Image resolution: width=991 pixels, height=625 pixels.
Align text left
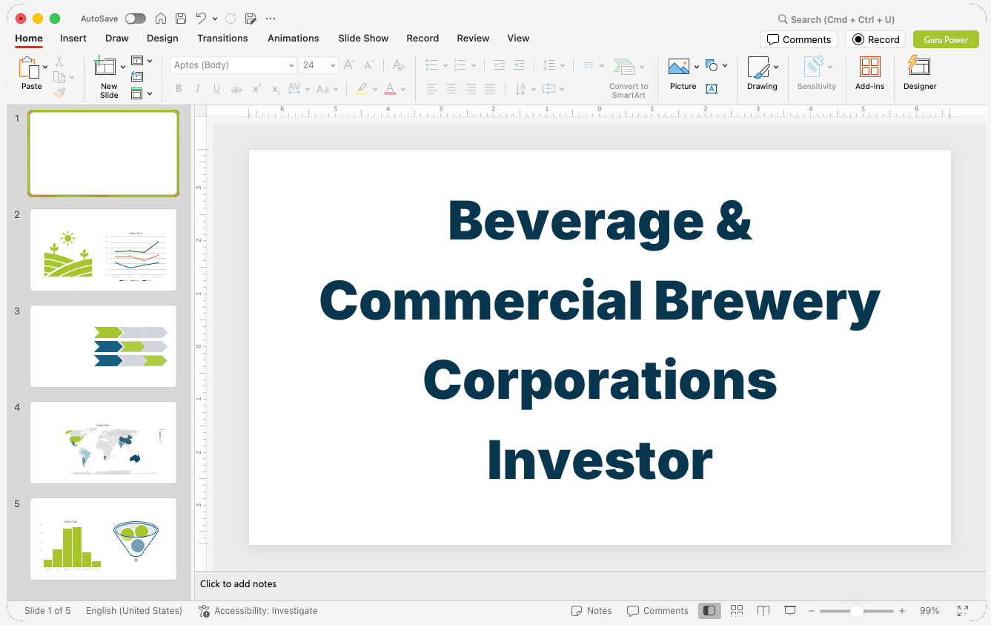[432, 89]
